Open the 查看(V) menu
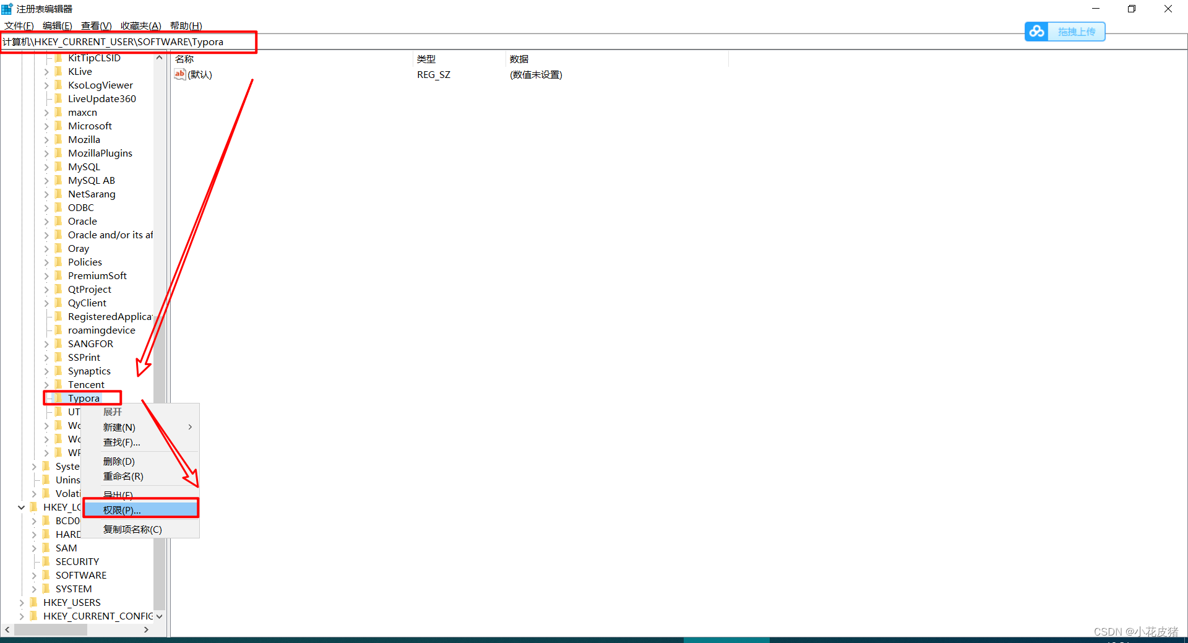This screenshot has height=643, width=1188. (x=97, y=25)
